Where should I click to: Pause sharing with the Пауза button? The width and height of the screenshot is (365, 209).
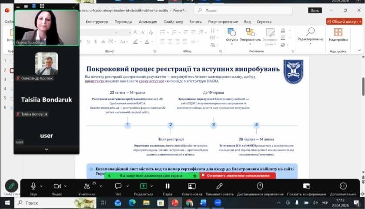click(x=167, y=186)
